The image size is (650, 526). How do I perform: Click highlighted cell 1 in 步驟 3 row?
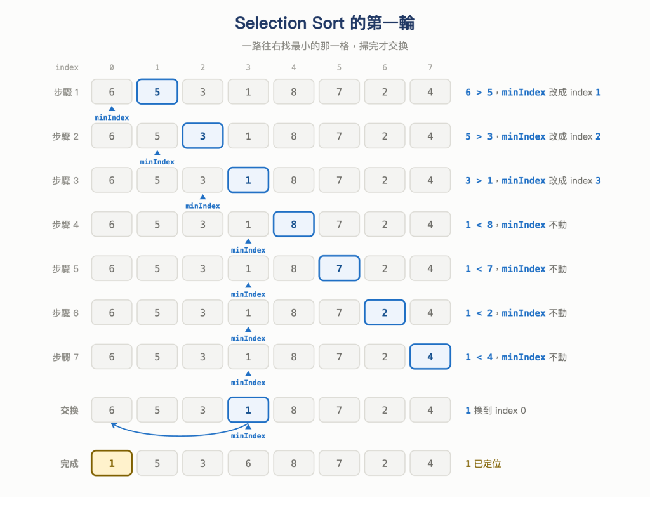[x=248, y=180]
